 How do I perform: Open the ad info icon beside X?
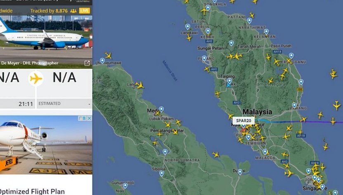pos(83,118)
